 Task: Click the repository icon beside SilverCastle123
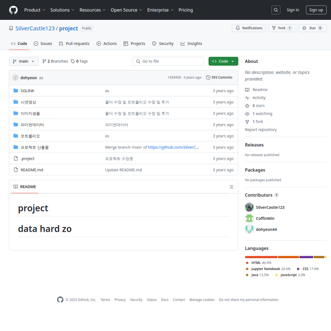click(11, 28)
